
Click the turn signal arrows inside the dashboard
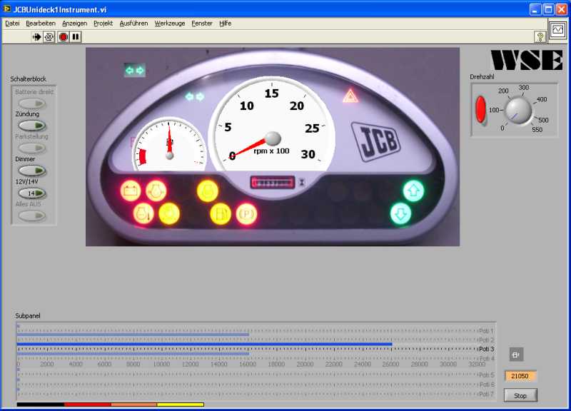tap(195, 96)
